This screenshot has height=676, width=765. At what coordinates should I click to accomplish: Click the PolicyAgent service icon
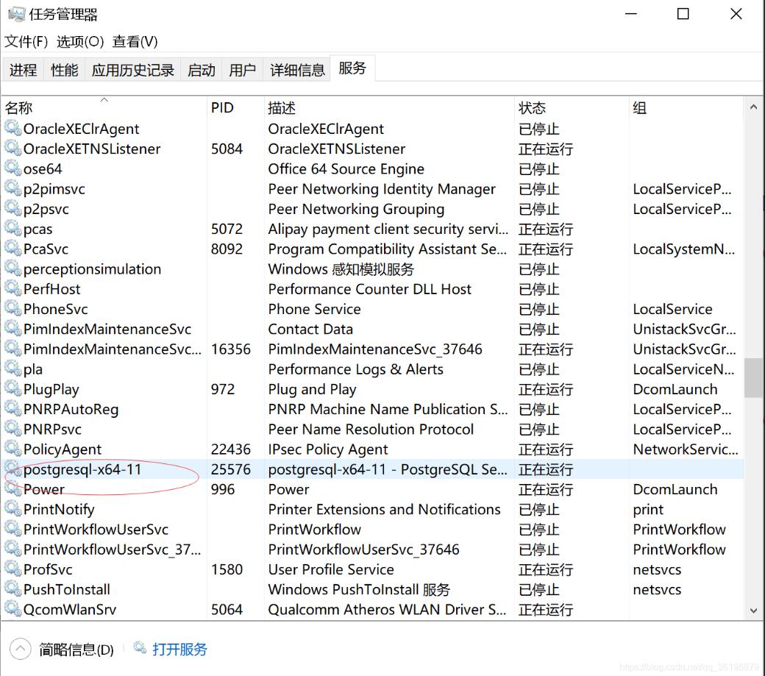(13, 449)
